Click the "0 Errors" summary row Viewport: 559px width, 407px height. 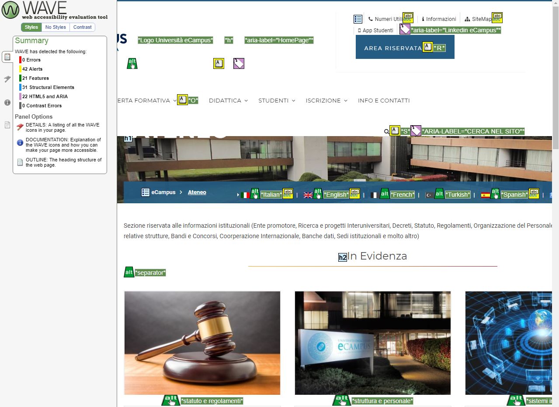tap(30, 60)
